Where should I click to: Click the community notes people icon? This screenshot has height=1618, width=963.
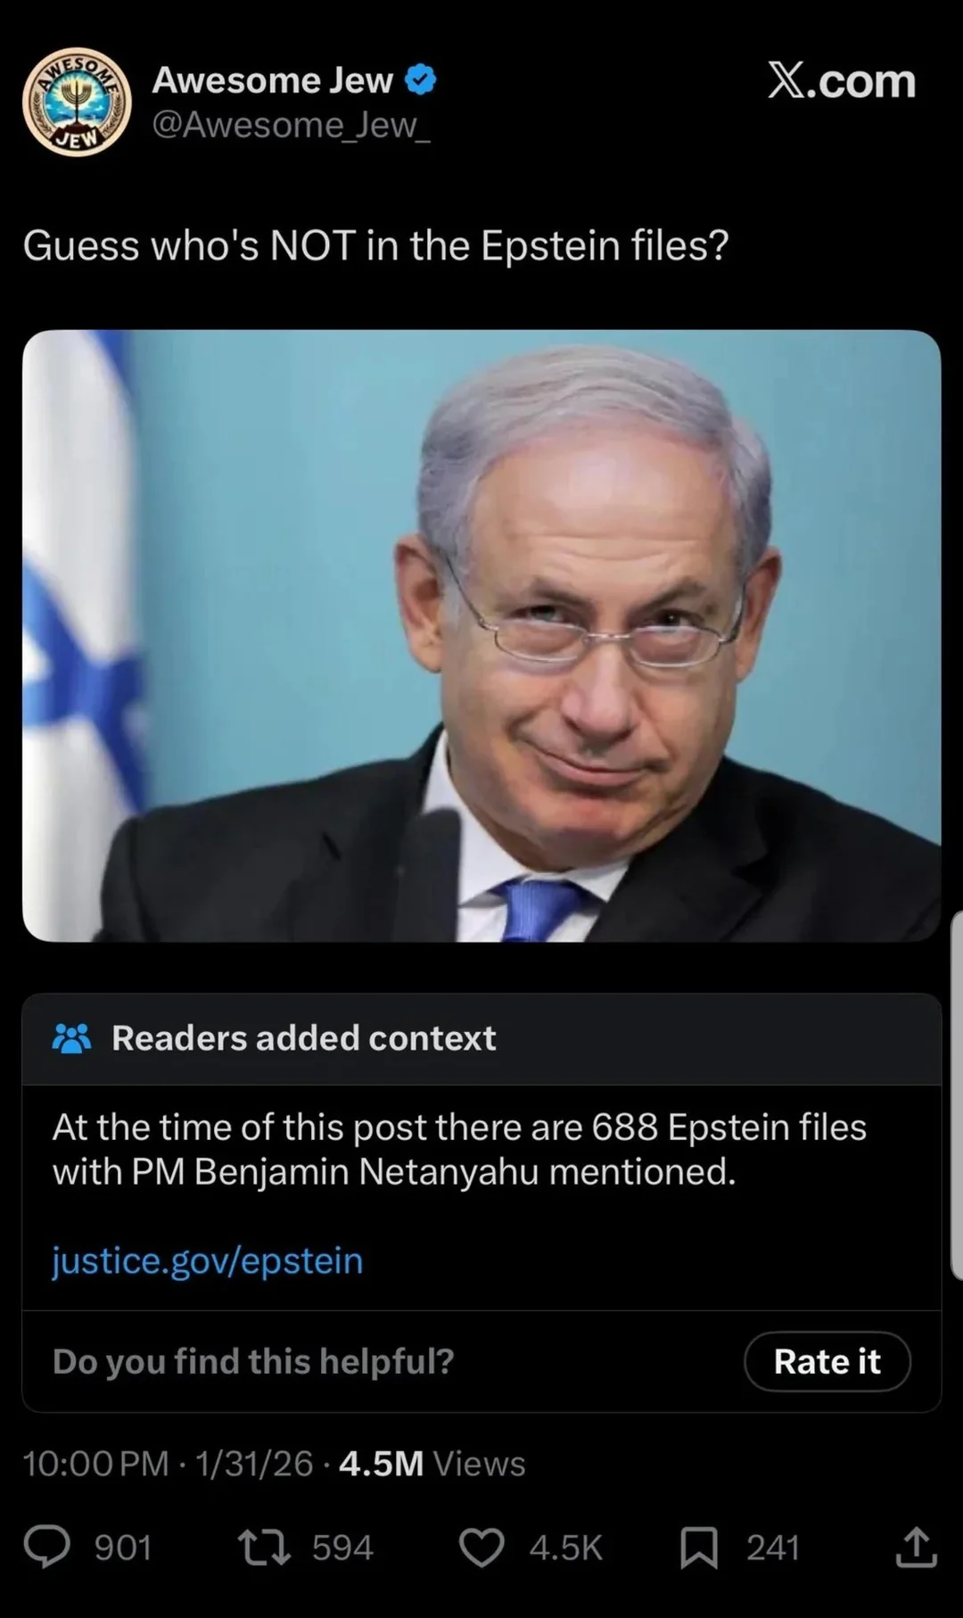(72, 1038)
